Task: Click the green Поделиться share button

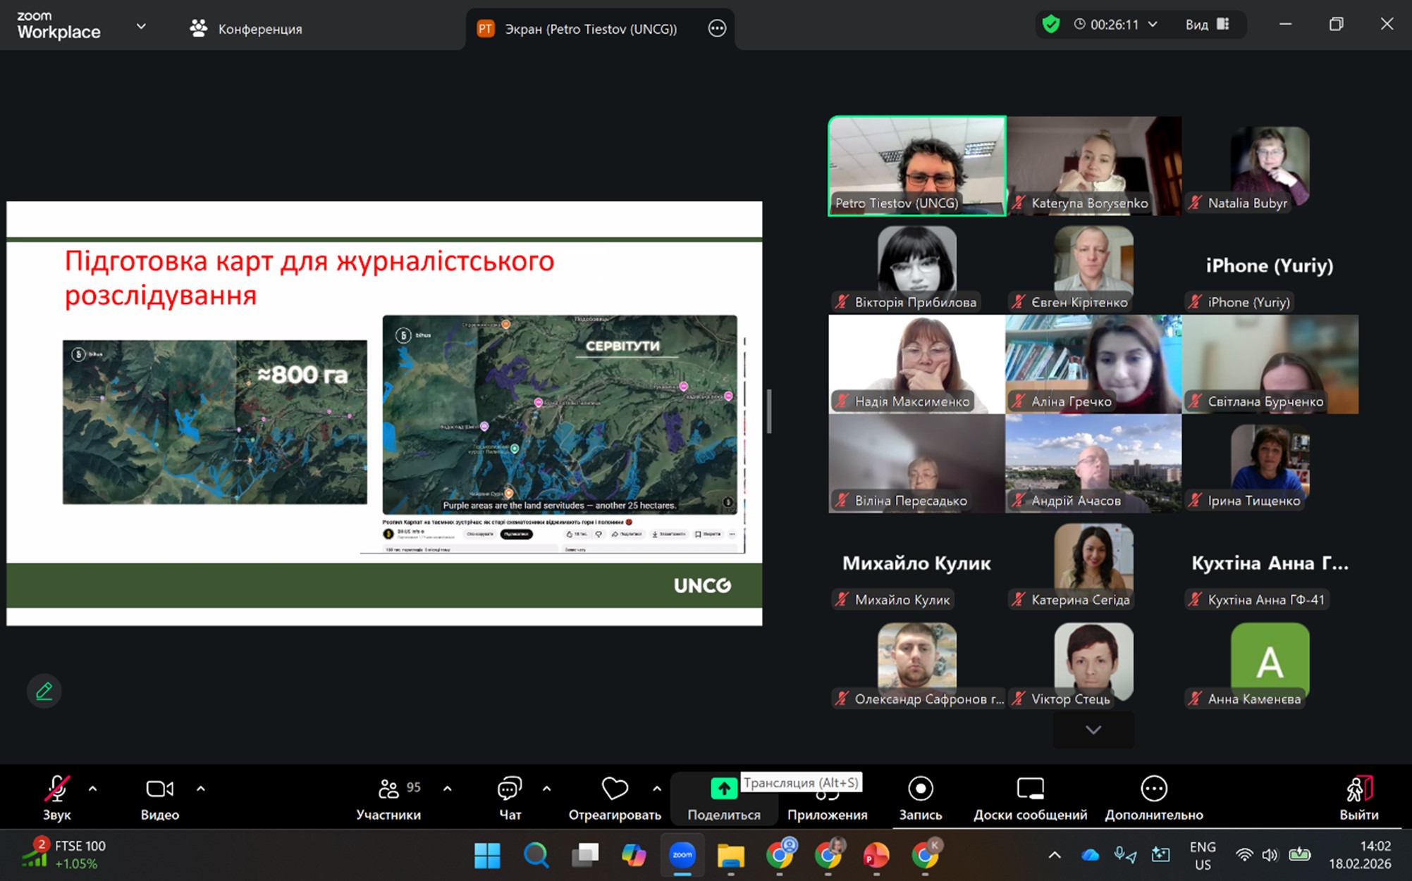Action: (723, 789)
